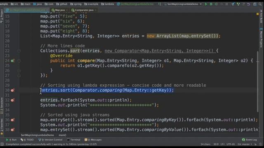Click the main breadcrumb folder

click(x=26, y=4)
